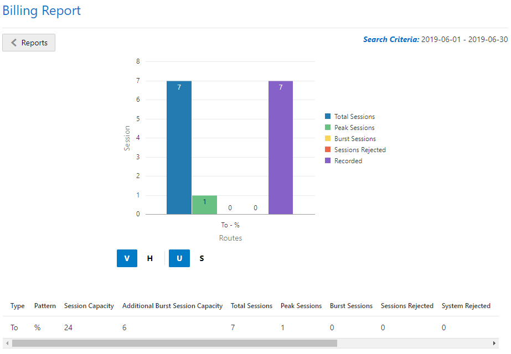Screen dimensions: 511x354
Task: Toggle the V vertical chart view
Action: [127, 258]
